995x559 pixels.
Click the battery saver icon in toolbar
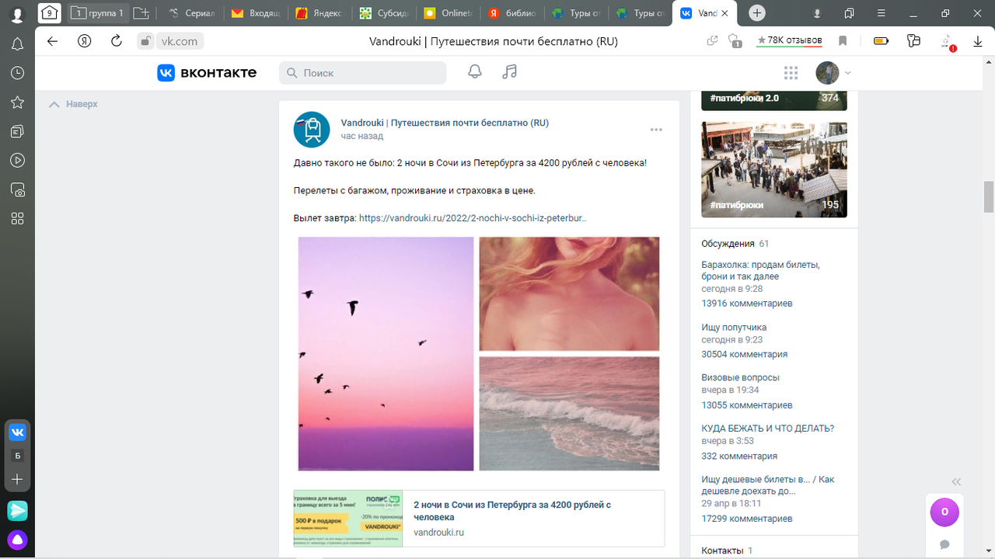click(881, 41)
